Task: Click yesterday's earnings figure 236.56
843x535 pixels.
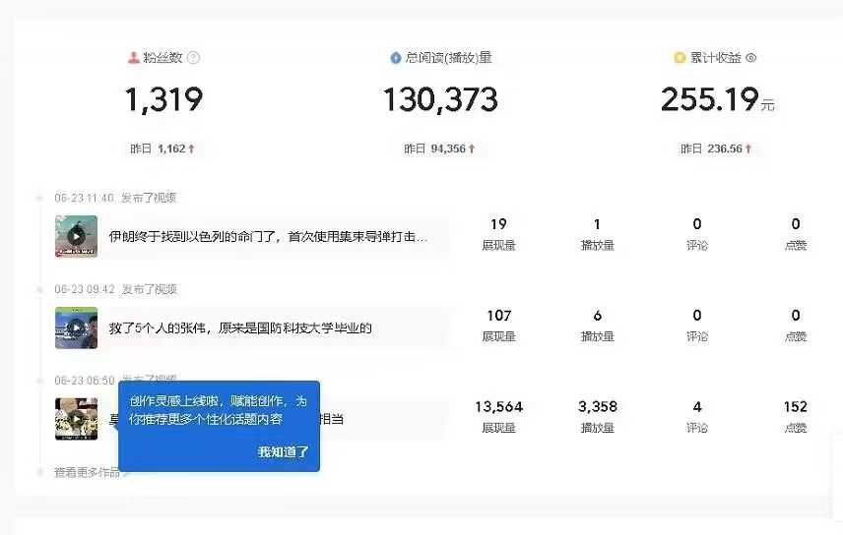Action: point(725,149)
